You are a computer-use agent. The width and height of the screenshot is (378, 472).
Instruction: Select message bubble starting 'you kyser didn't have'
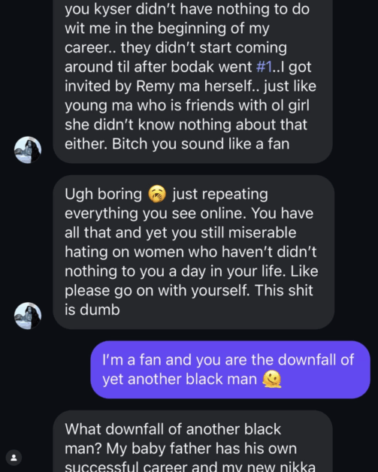point(192,81)
